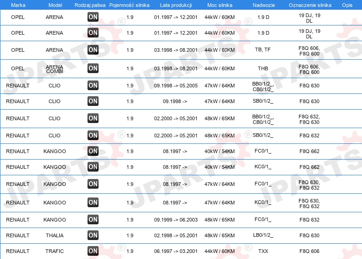Screen dimensions: 362x259
Task: Click the TRAFIC model cell
Action: [x=55, y=251]
